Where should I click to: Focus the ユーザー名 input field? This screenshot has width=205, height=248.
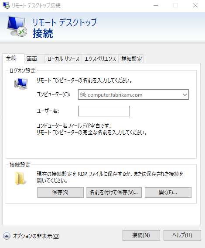104,111
